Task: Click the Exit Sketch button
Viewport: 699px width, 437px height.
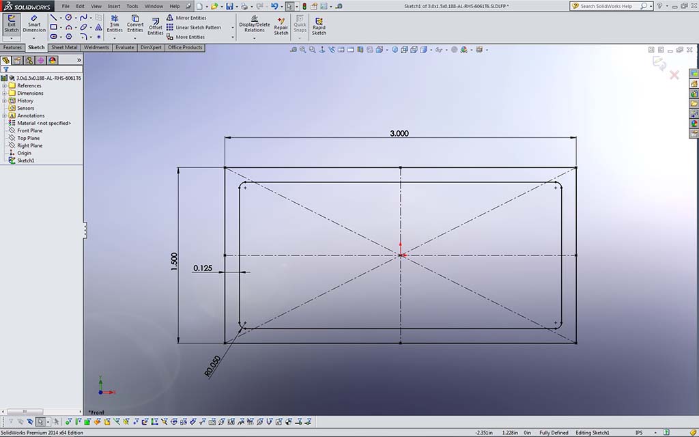Action: [12, 23]
